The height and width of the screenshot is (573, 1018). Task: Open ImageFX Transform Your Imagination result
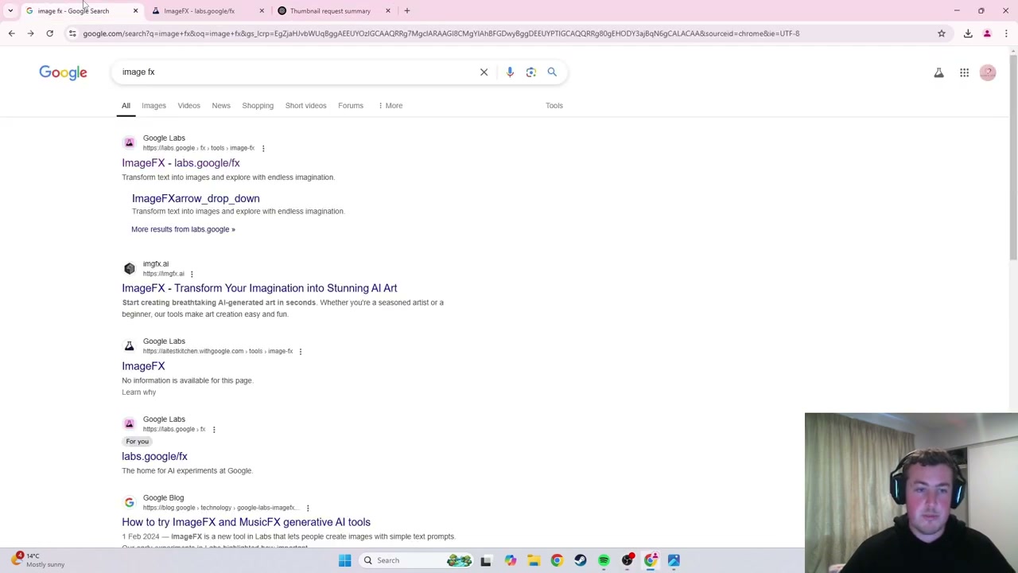[259, 288]
